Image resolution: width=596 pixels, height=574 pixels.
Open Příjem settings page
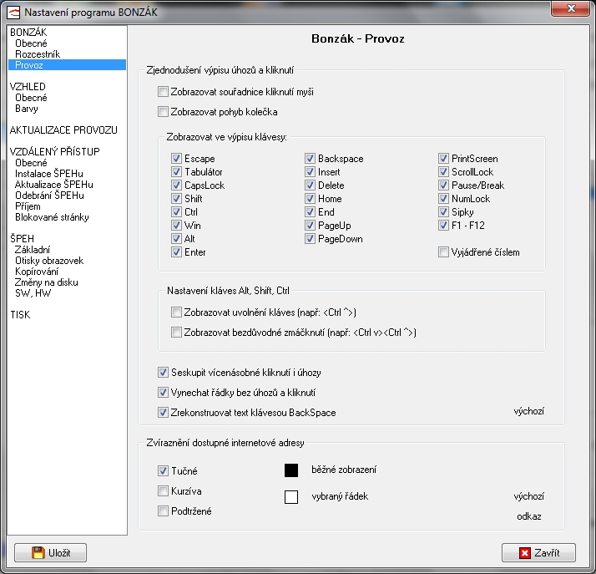click(28, 206)
